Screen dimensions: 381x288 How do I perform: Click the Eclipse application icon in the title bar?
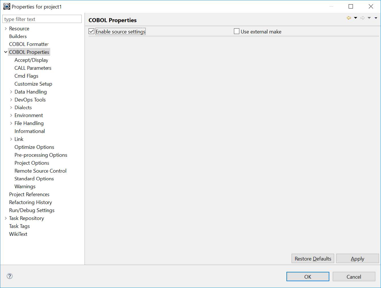tap(7, 6)
